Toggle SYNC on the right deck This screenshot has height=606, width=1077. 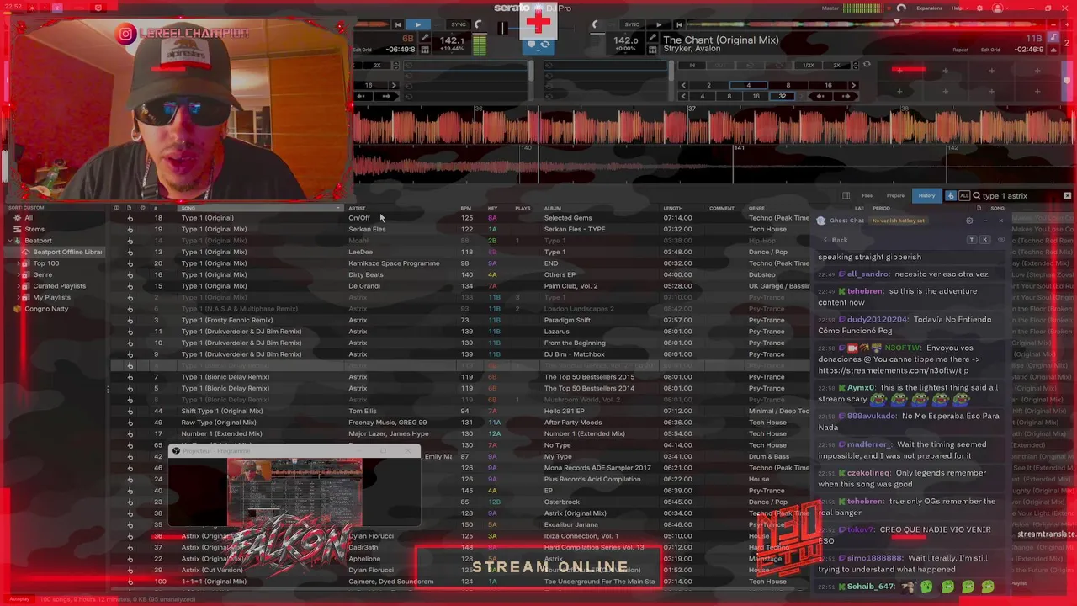coord(632,24)
